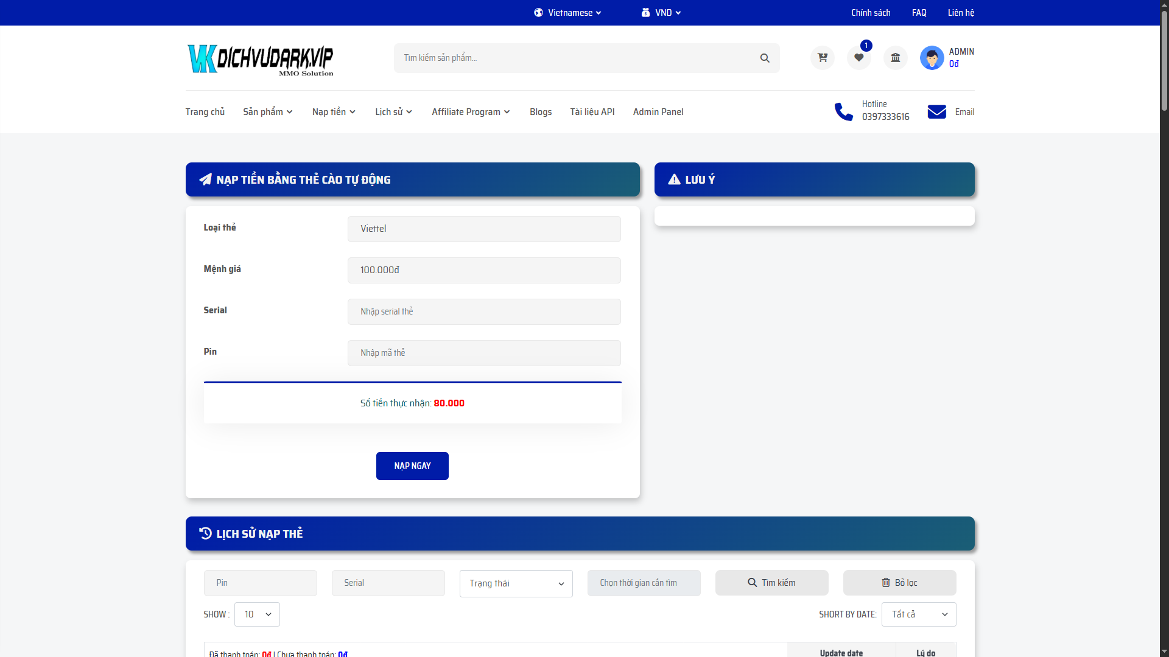This screenshot has width=1169, height=657.
Task: Open the Affiliate Program menu
Action: (x=471, y=112)
